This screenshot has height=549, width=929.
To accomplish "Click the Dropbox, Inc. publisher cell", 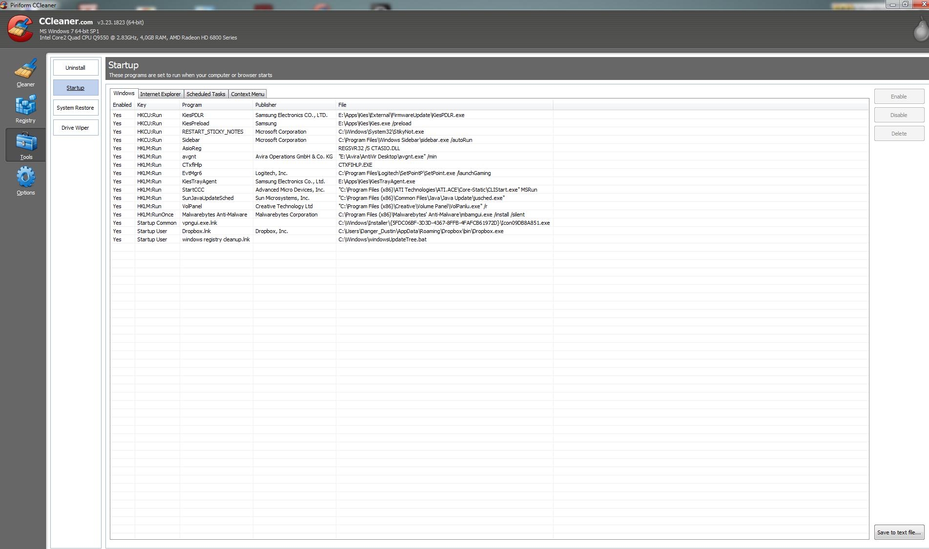I will tap(271, 231).
